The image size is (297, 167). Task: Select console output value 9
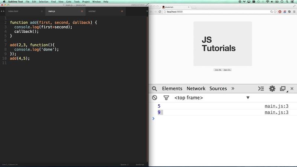(159, 112)
